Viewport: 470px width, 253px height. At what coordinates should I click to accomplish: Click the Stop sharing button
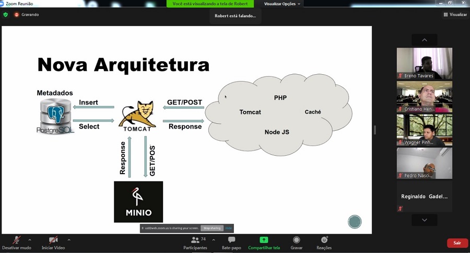point(213,228)
